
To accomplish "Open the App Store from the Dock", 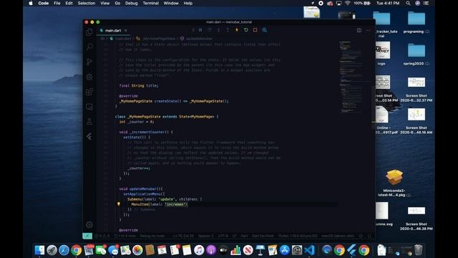I will tap(285, 250).
